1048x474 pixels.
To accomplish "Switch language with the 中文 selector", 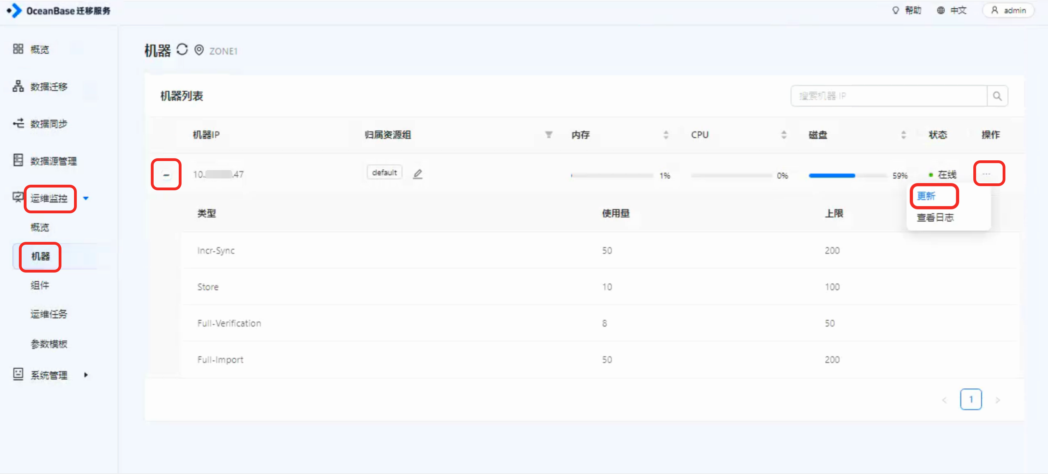I will pos(951,10).
